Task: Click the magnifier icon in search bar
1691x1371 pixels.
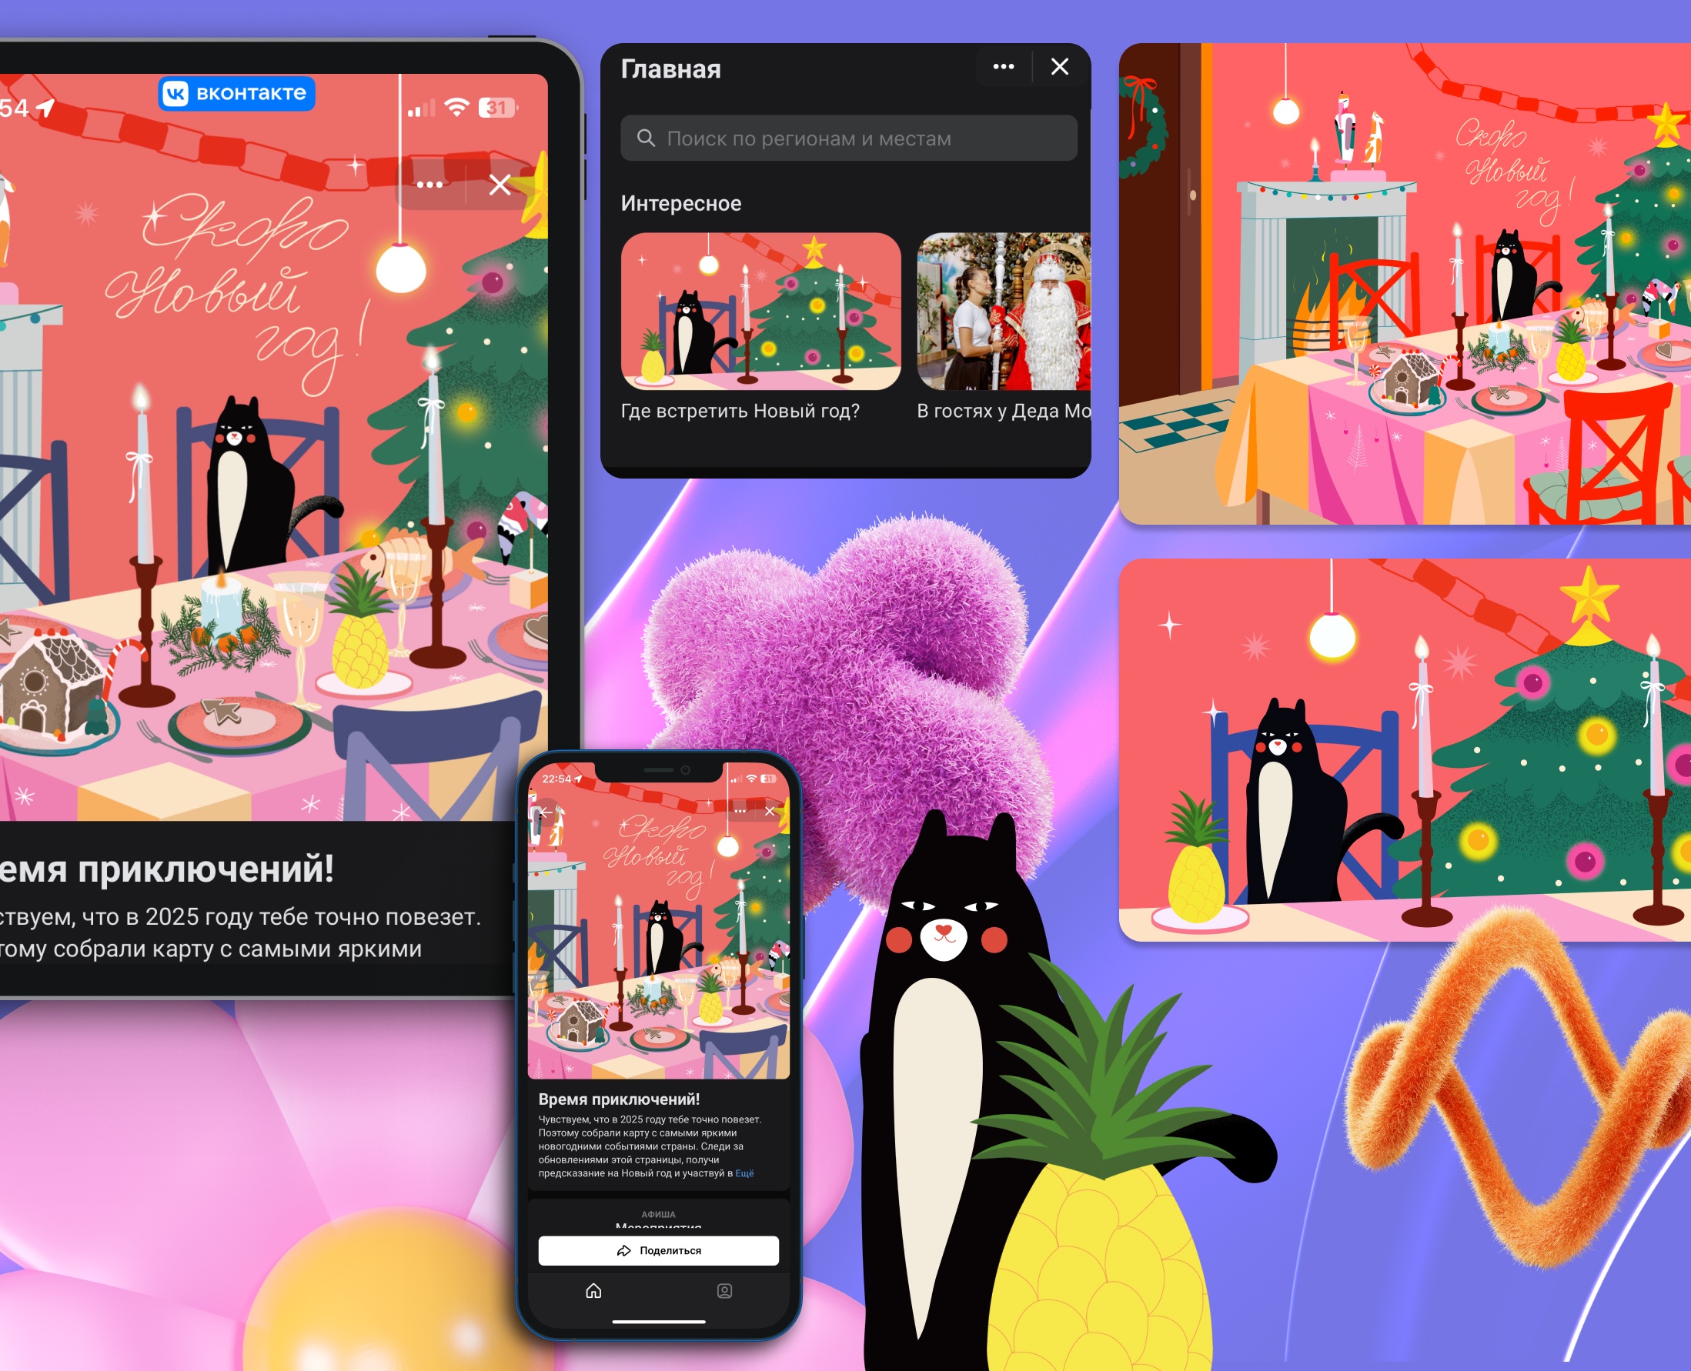Action: coord(646,138)
